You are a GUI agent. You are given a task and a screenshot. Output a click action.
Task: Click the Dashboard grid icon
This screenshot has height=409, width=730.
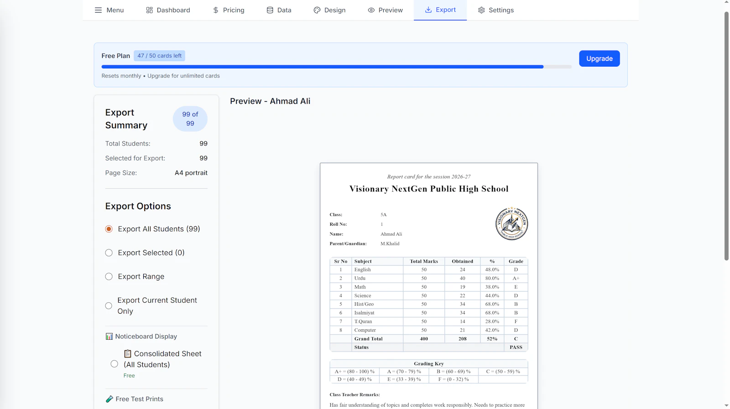[x=149, y=10]
